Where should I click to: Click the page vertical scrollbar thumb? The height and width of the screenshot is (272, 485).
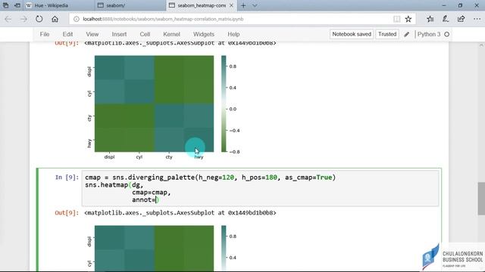(481, 199)
